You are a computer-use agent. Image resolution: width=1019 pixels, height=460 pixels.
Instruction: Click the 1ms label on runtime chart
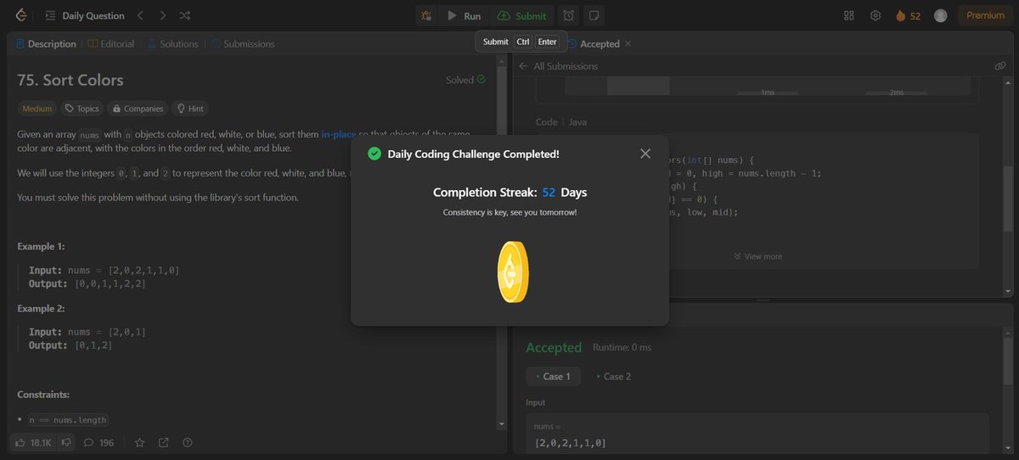768,93
